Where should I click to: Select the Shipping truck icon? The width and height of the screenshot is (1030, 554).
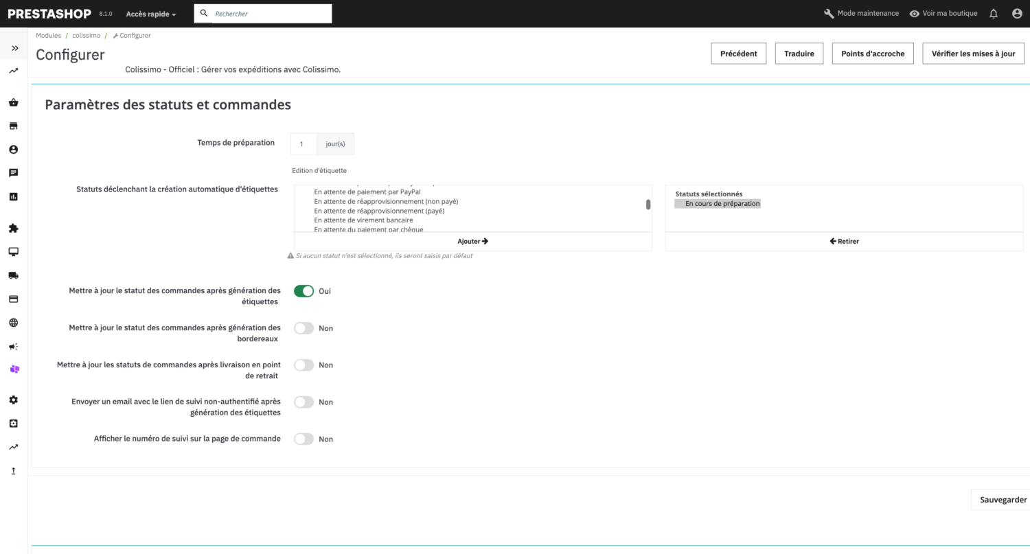click(x=13, y=275)
